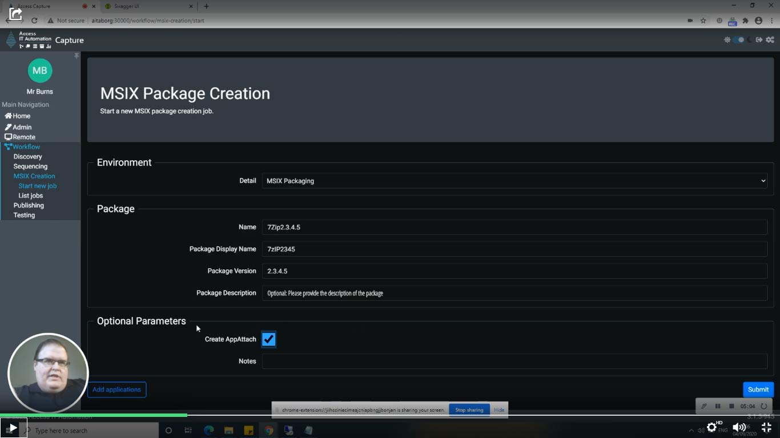This screenshot has width=780, height=438.
Task: Click the restart timer icon next to 05:04
Action: (763, 406)
